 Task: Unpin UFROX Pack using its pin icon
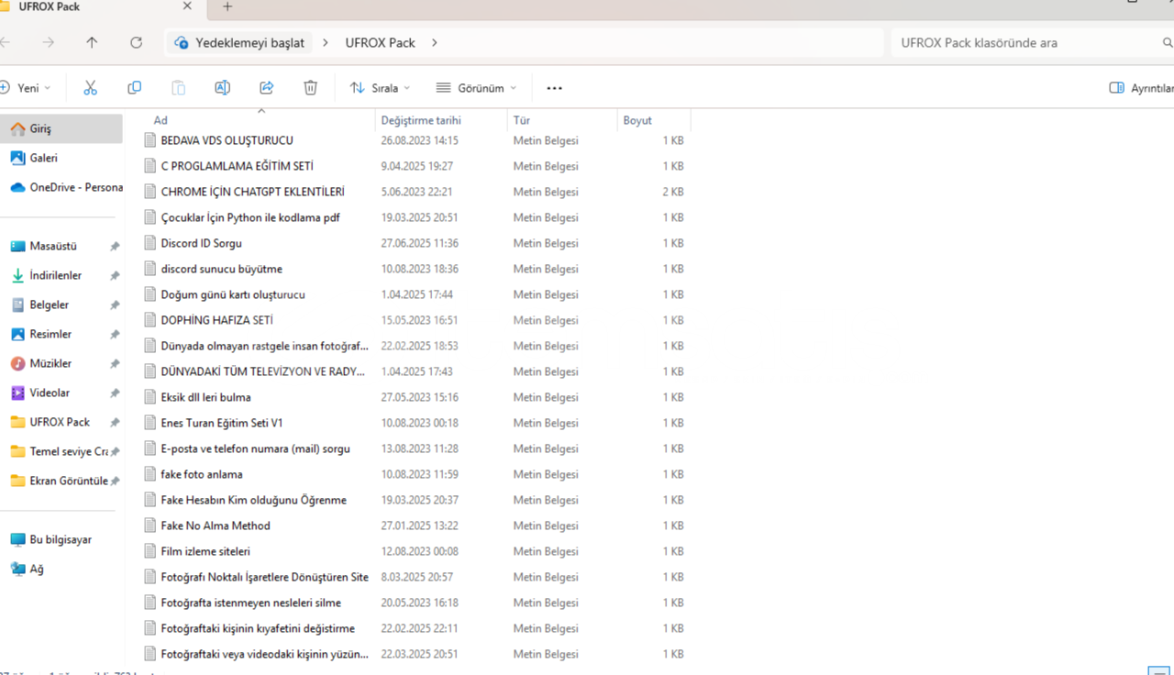coord(115,423)
